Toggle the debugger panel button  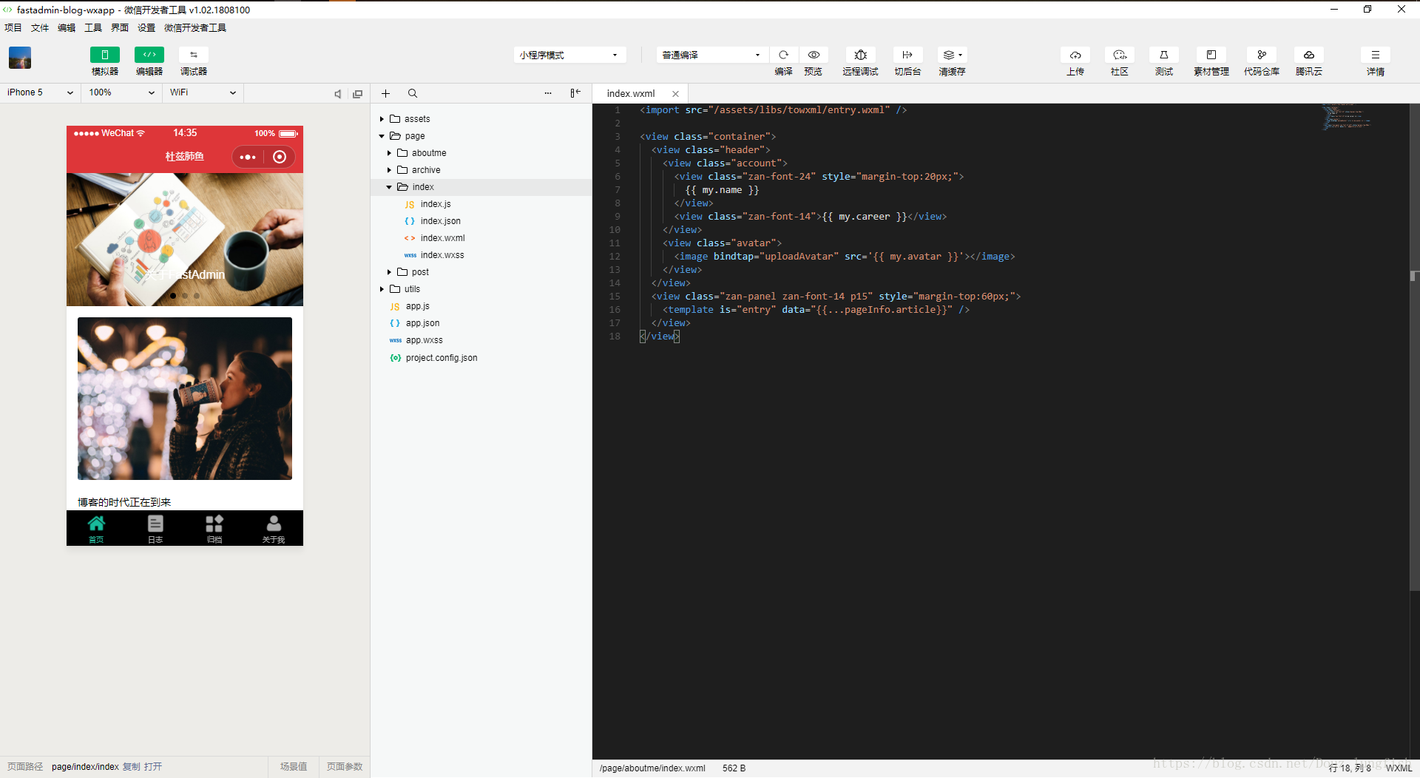(x=194, y=55)
